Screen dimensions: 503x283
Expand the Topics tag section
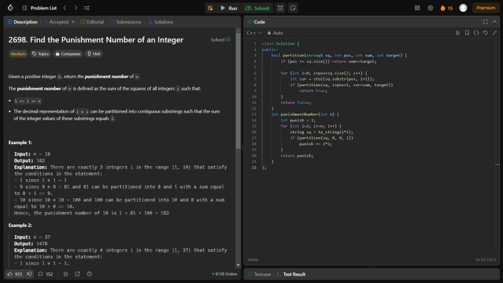tap(41, 54)
